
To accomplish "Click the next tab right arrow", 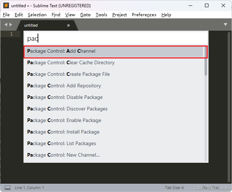I will (11, 25).
